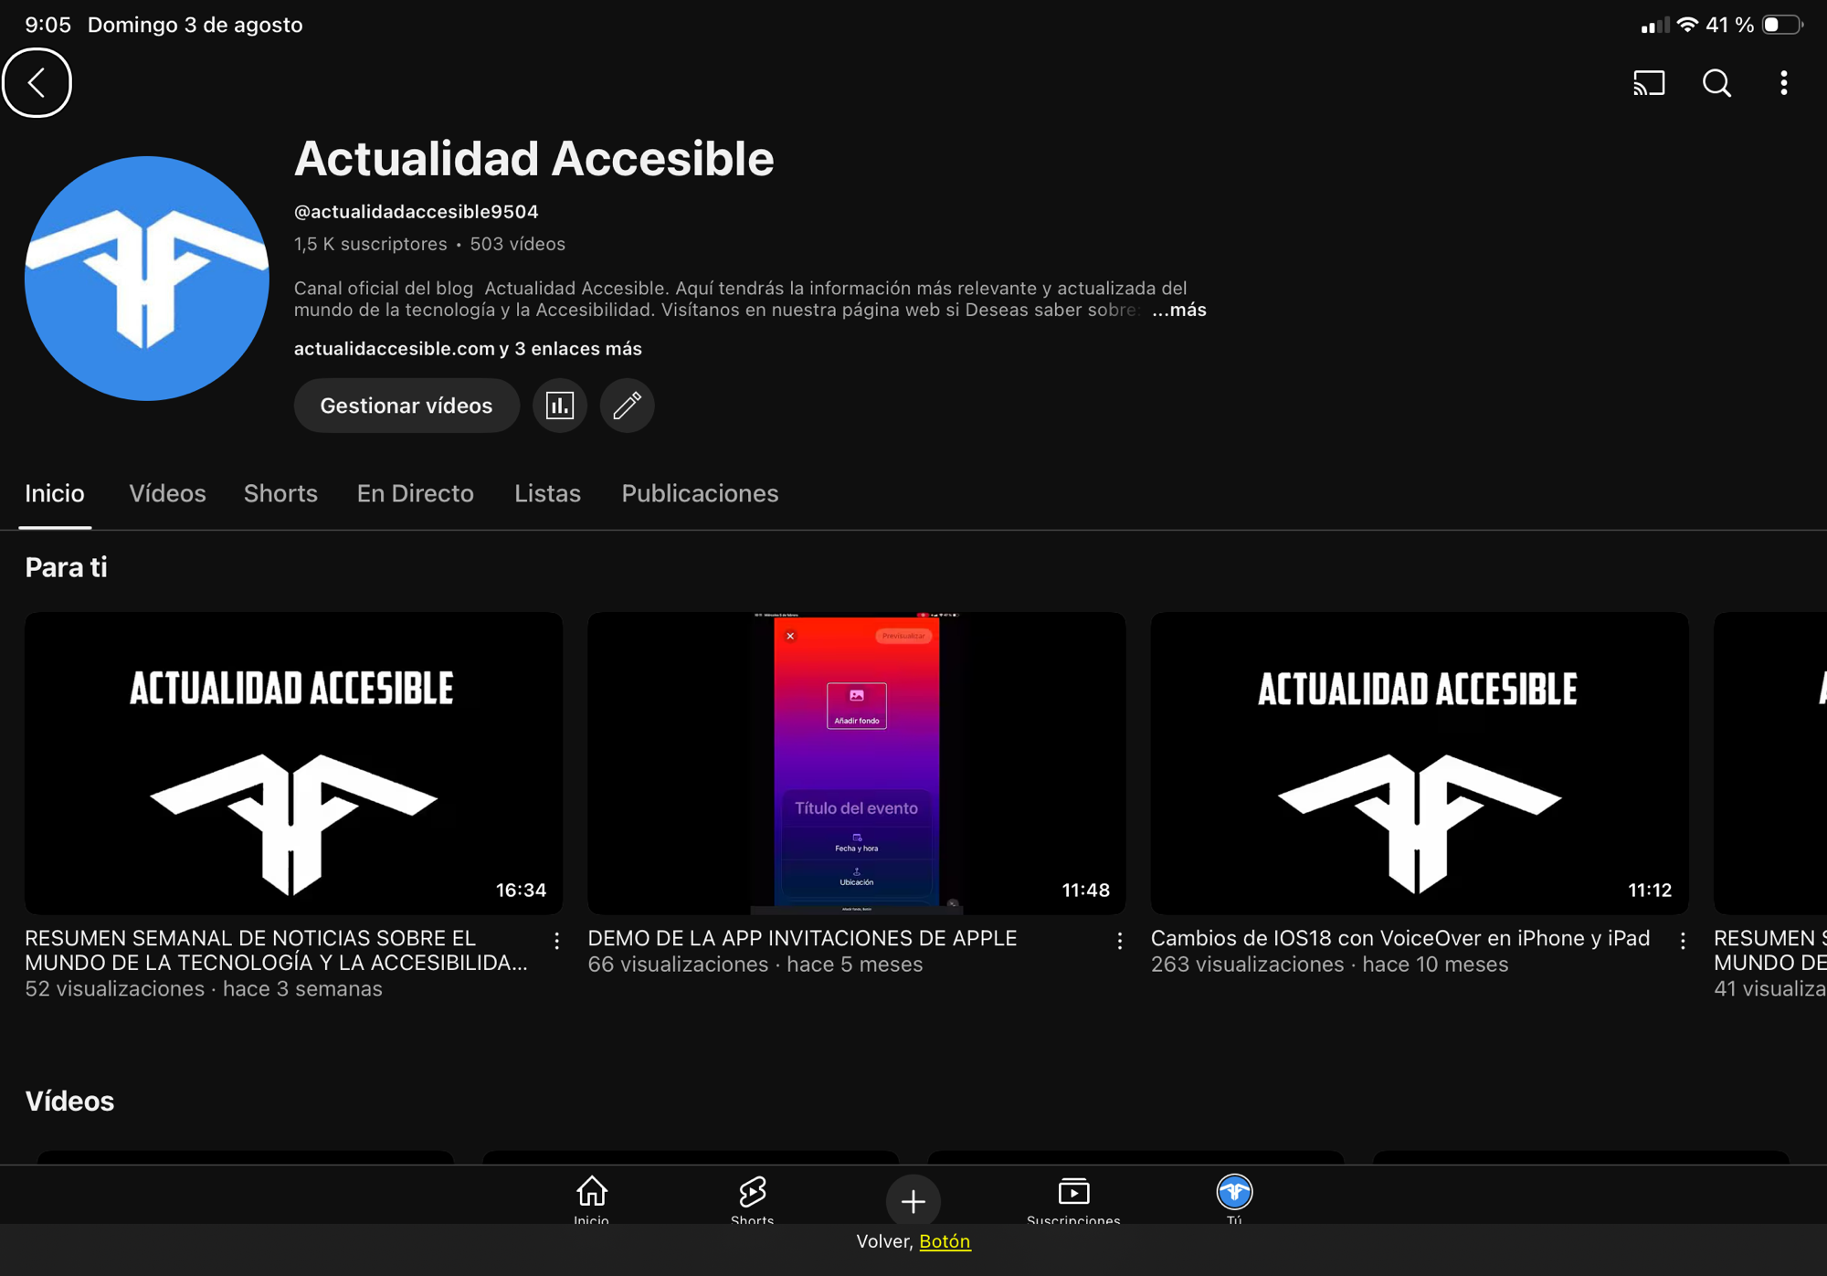Click the pencil edit channel icon

[627, 406]
